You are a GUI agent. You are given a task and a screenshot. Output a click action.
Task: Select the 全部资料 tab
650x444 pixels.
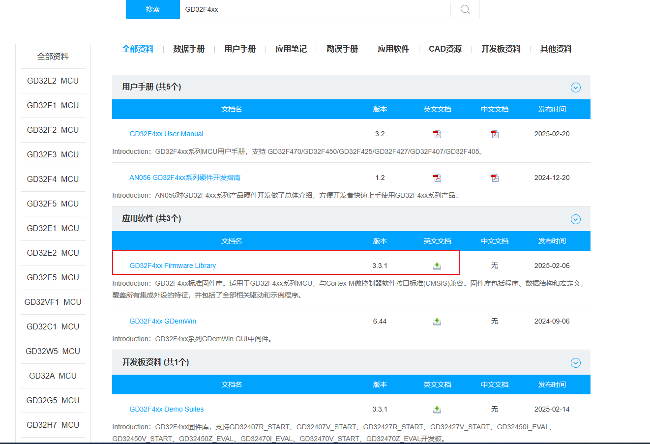138,49
